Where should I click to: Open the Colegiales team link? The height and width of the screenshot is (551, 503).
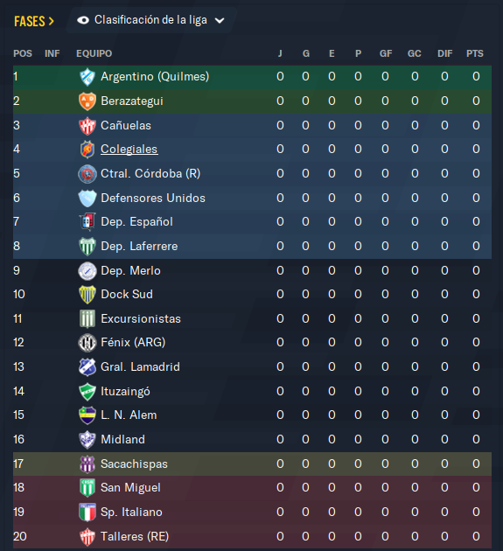pos(129,150)
